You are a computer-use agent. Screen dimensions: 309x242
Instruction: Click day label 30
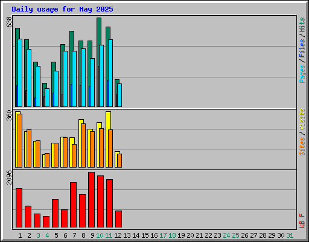tap(281, 235)
